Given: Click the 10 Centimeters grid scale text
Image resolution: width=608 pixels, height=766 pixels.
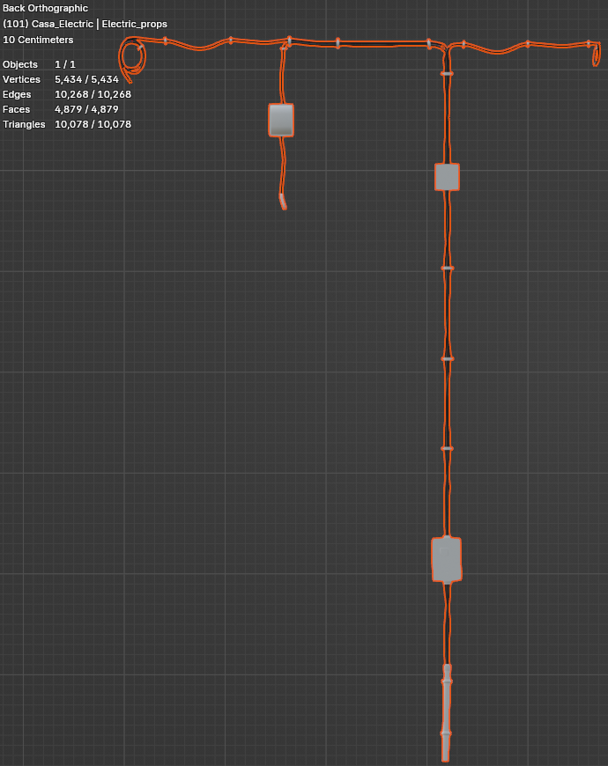Looking at the screenshot, I should coord(39,40).
